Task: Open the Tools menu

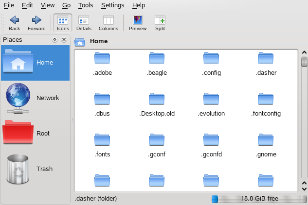Action: (86, 5)
